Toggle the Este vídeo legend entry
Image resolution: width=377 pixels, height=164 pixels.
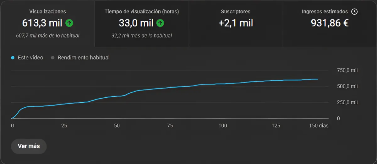(x=27, y=58)
